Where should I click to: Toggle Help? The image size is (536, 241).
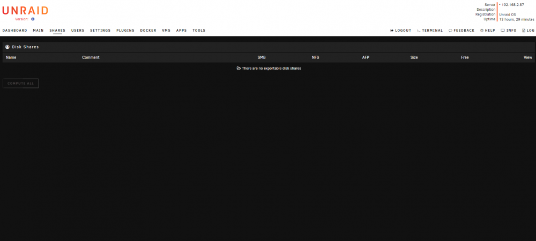[x=488, y=31]
